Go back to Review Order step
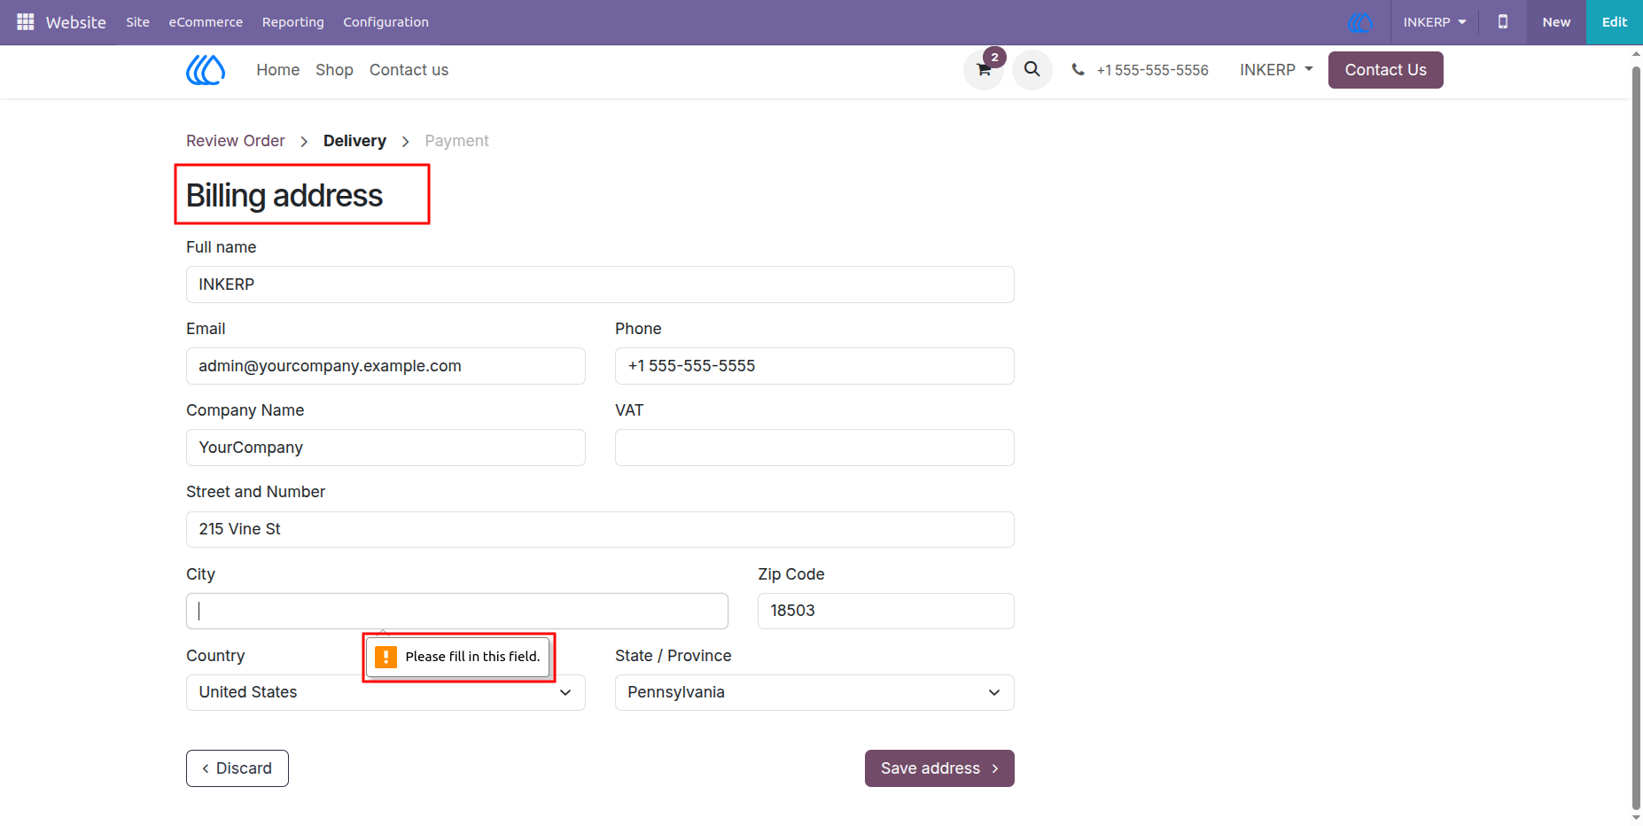This screenshot has width=1643, height=826. (x=236, y=141)
